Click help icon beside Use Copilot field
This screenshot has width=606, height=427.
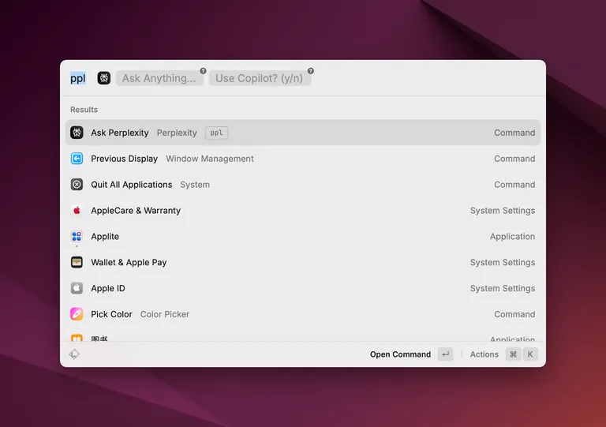point(310,71)
